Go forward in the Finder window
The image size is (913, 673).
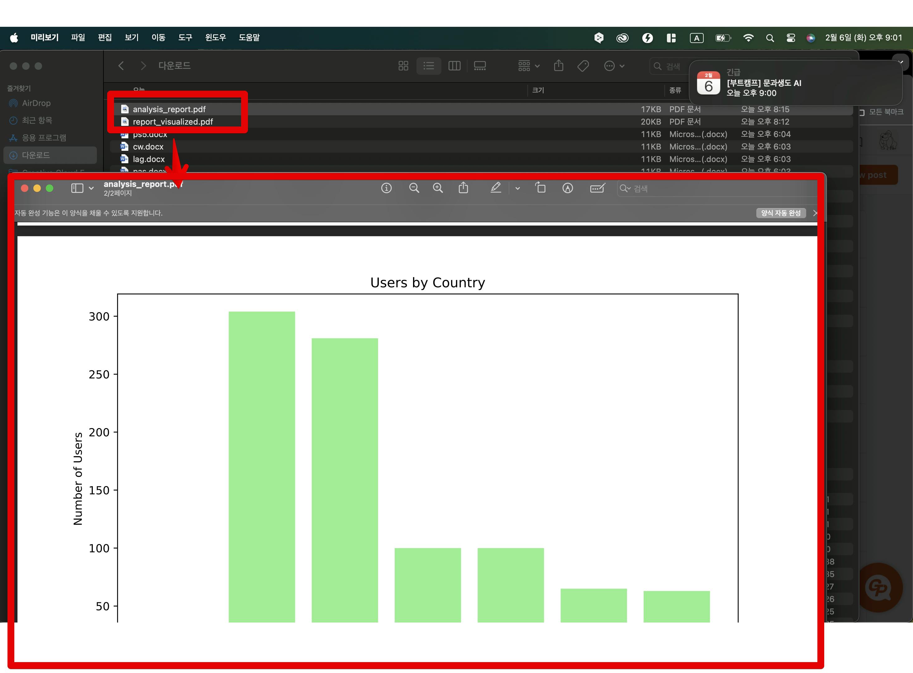point(143,66)
